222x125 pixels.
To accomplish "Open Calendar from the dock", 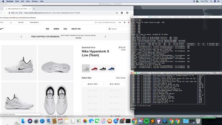I will (x=60, y=121).
